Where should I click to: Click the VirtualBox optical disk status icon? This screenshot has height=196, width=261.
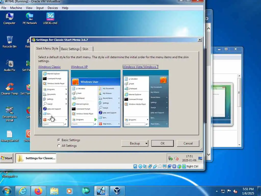click(140, 166)
